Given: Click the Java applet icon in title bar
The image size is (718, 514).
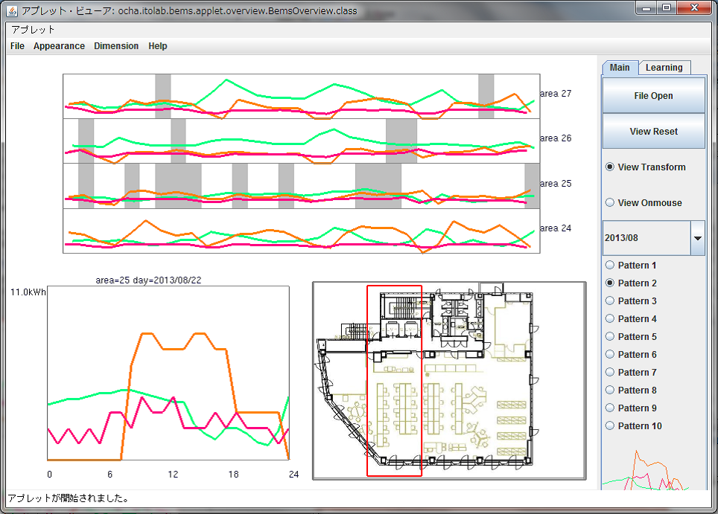Looking at the screenshot, I should 12,11.
